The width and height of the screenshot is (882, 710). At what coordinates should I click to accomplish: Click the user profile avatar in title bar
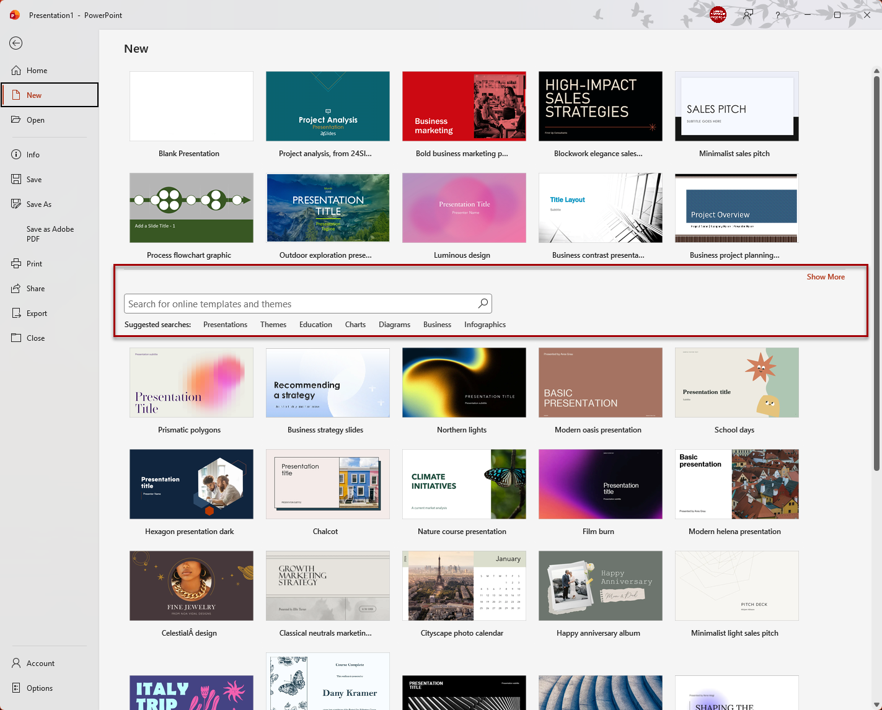(718, 15)
